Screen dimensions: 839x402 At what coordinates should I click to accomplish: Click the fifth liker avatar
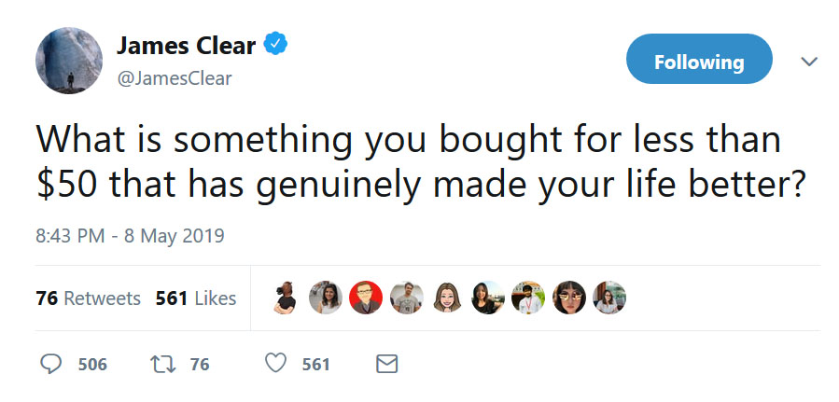(447, 298)
